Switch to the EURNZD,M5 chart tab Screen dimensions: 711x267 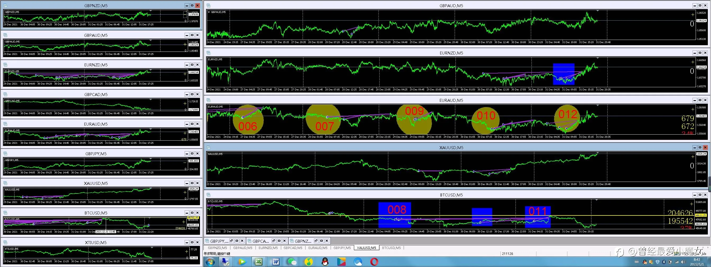tap(268, 248)
